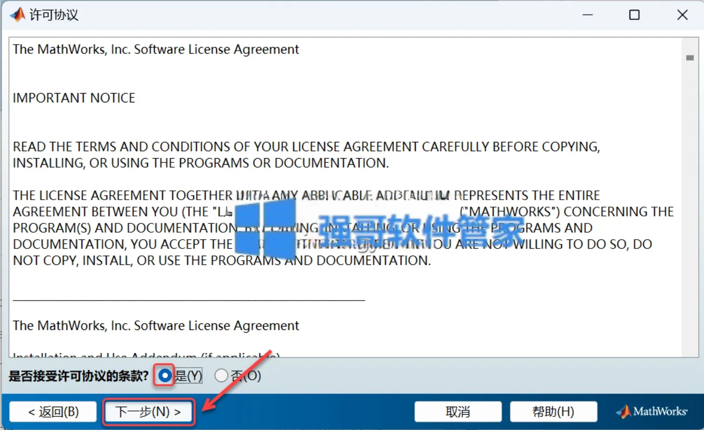
Task: Click the 许可协议 window title text
Action: pos(54,15)
